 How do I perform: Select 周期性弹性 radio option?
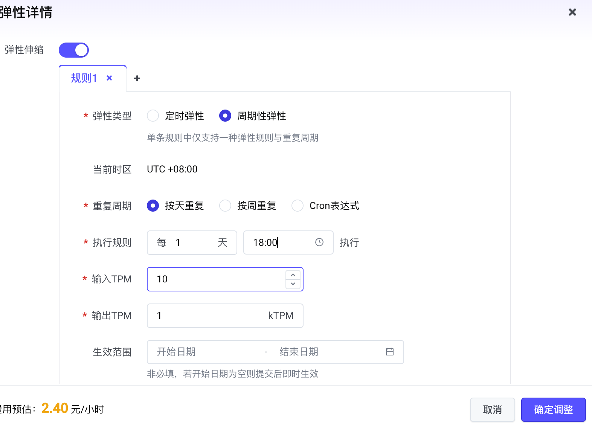coord(225,116)
